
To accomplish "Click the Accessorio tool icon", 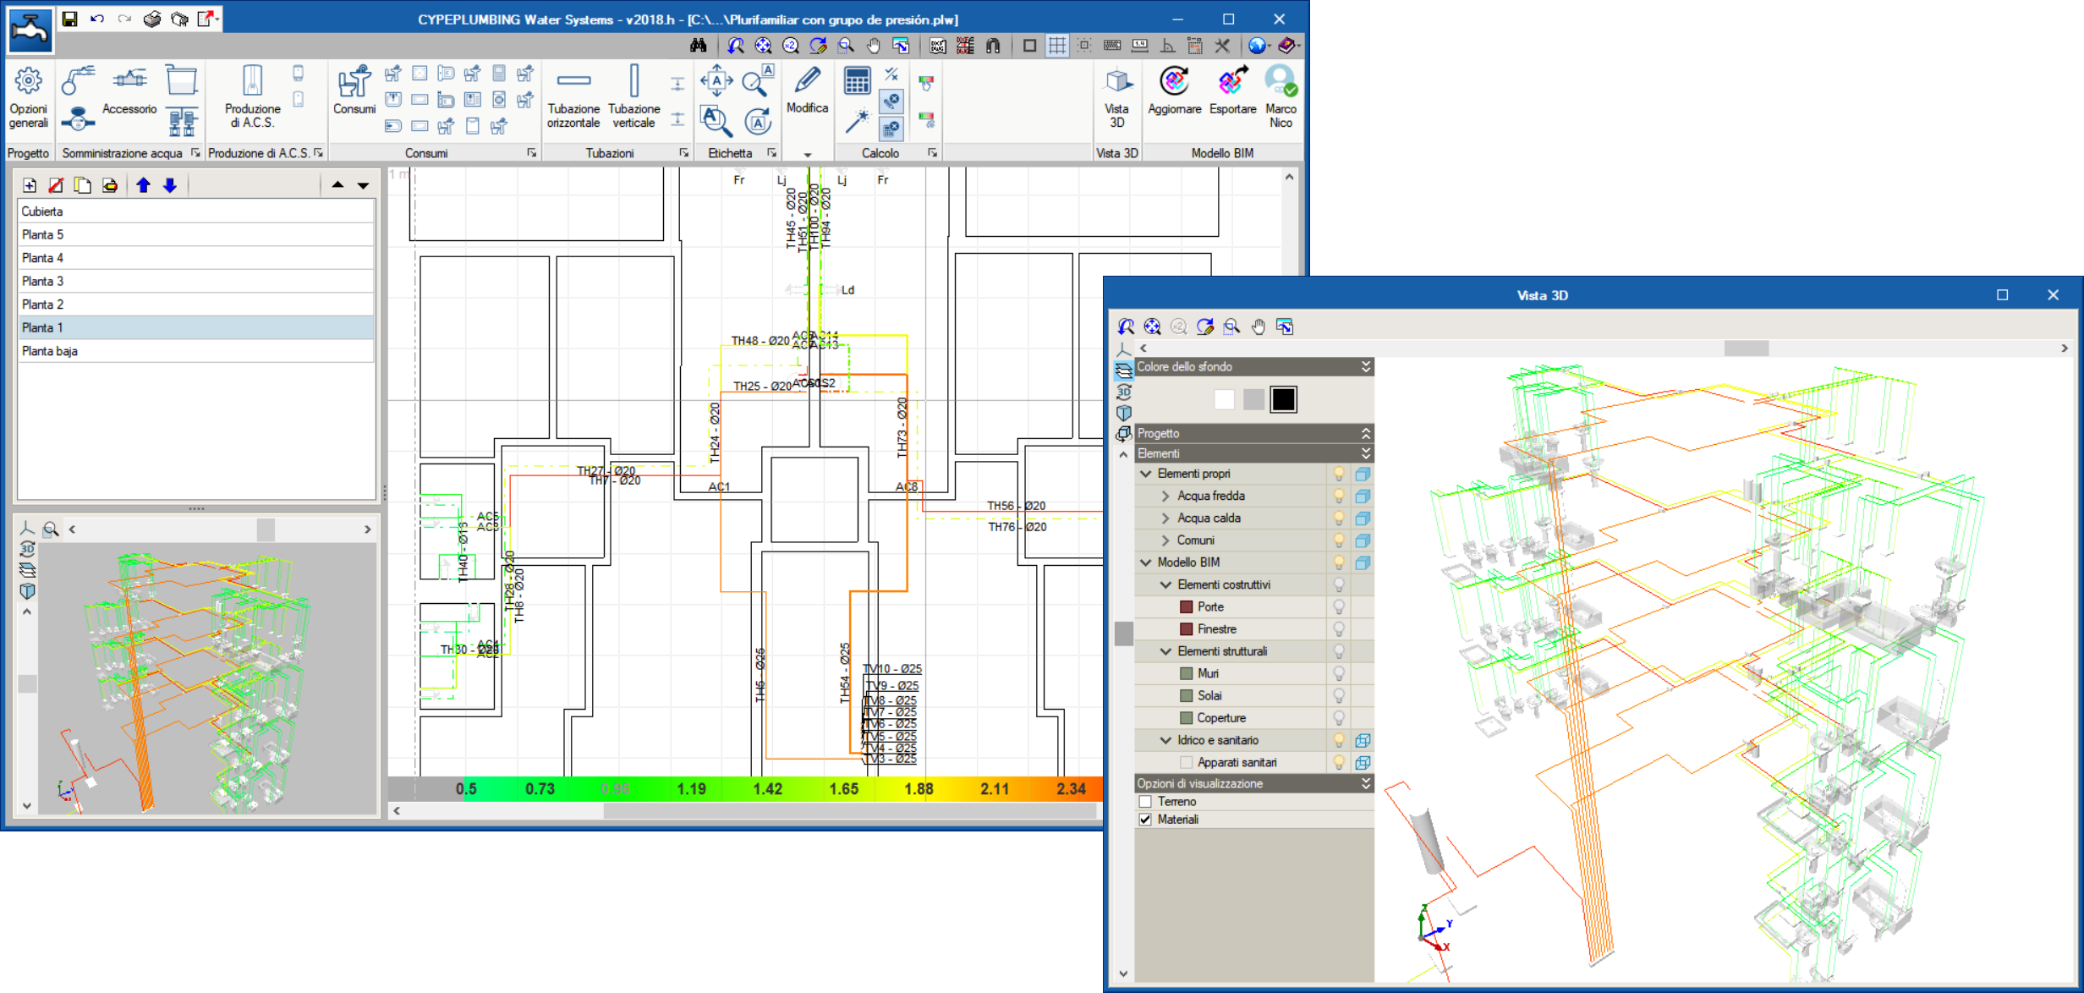I will 129,91.
